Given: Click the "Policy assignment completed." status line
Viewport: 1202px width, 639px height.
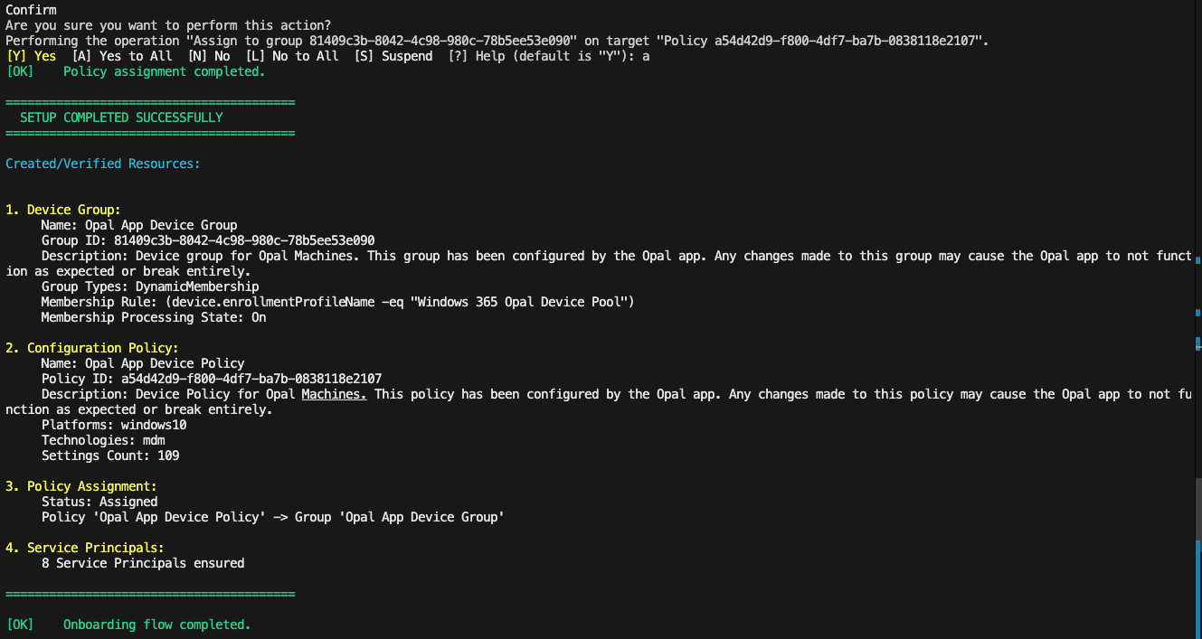Looking at the screenshot, I should [x=164, y=71].
